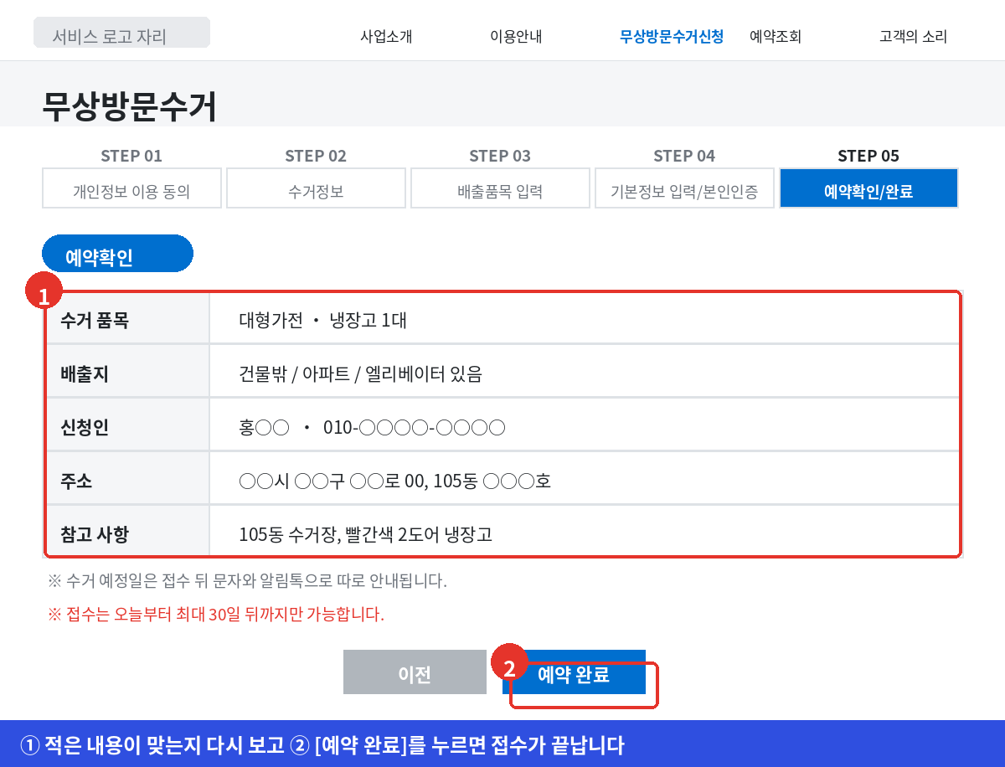Finish with the 예약 완료 button
The height and width of the screenshot is (767, 1005).
click(x=574, y=672)
